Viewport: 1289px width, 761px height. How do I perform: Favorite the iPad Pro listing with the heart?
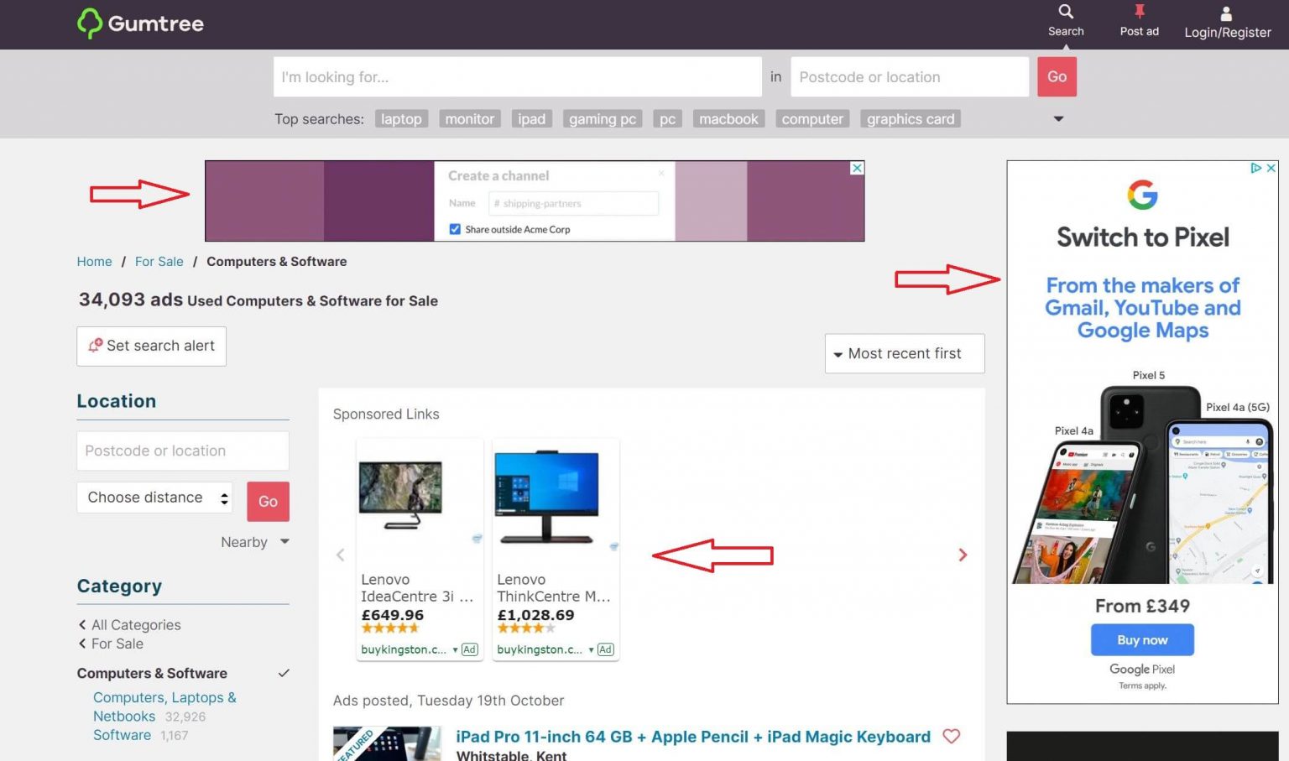[x=952, y=736]
